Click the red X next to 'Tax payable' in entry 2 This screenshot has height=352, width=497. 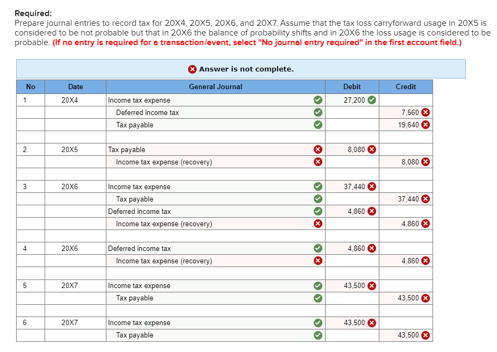pos(318,149)
